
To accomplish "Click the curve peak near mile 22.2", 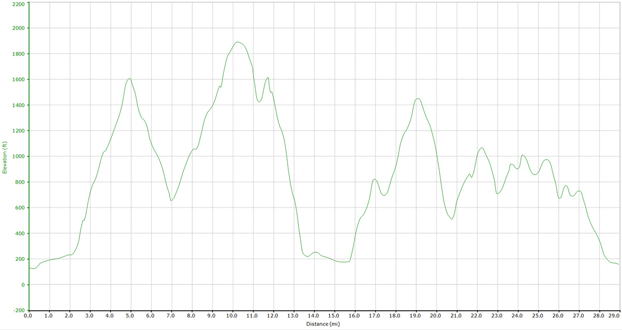I will (x=482, y=148).
